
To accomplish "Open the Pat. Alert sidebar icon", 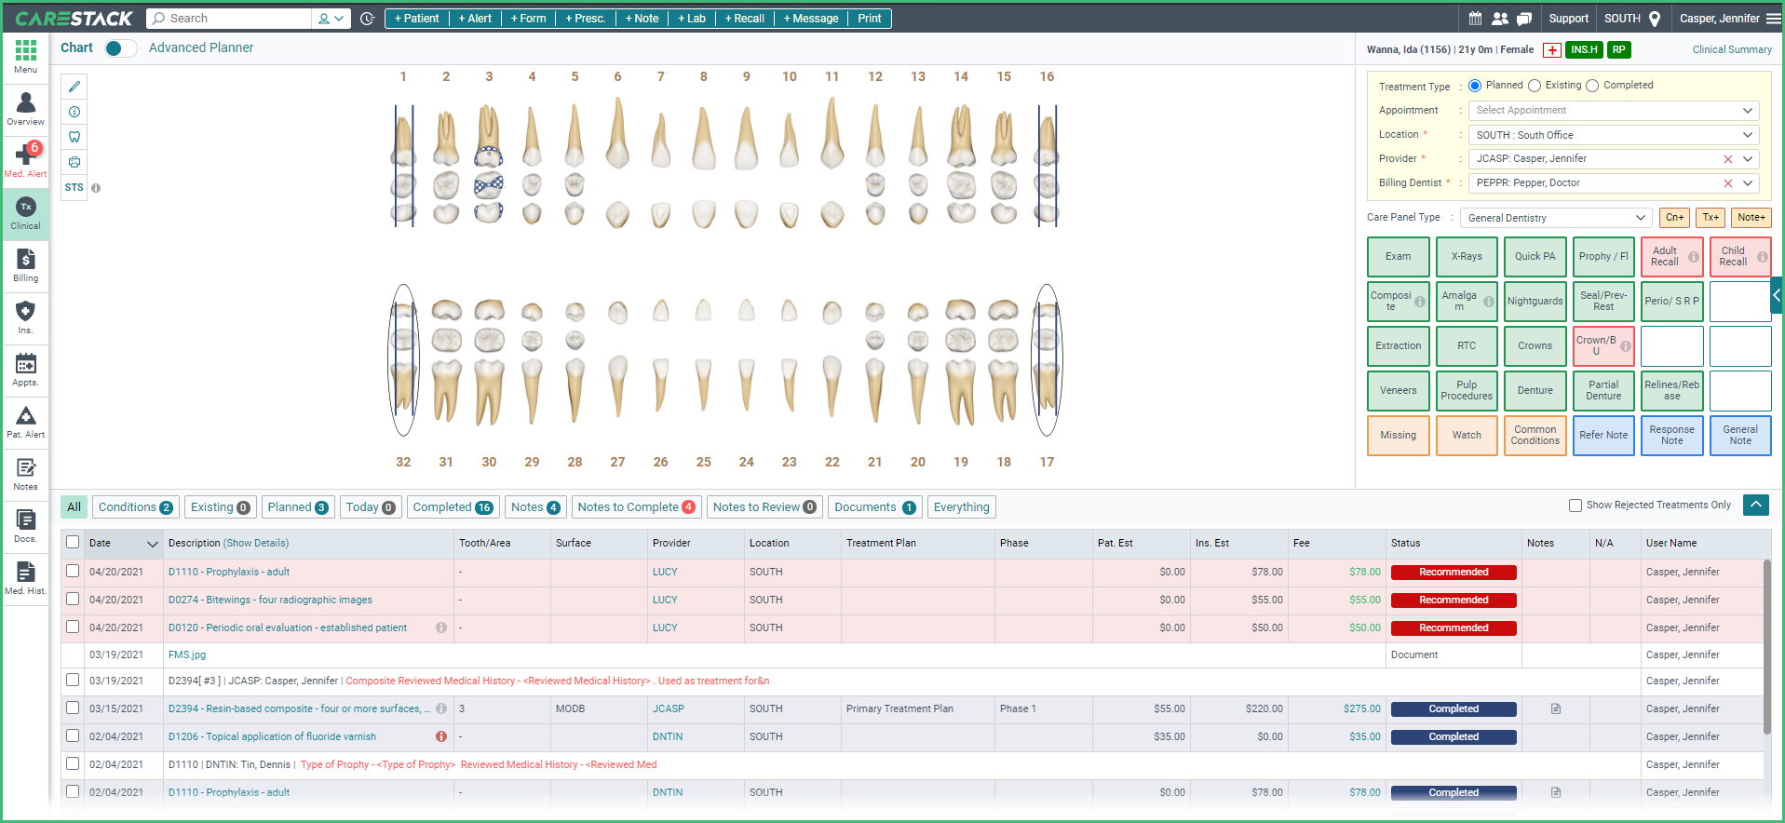I will coord(26,421).
